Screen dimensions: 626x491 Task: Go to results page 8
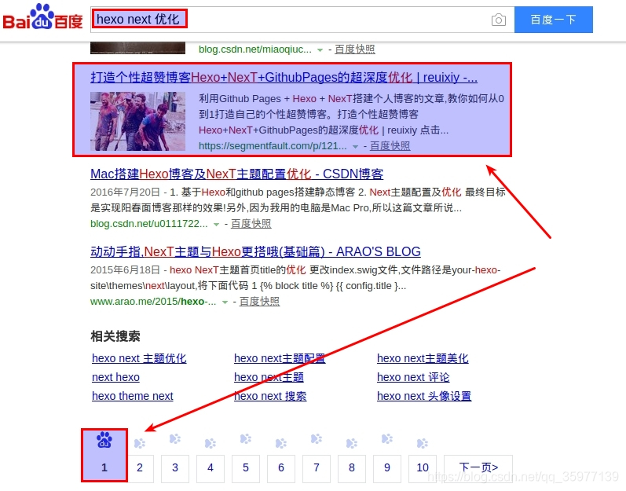pos(352,469)
